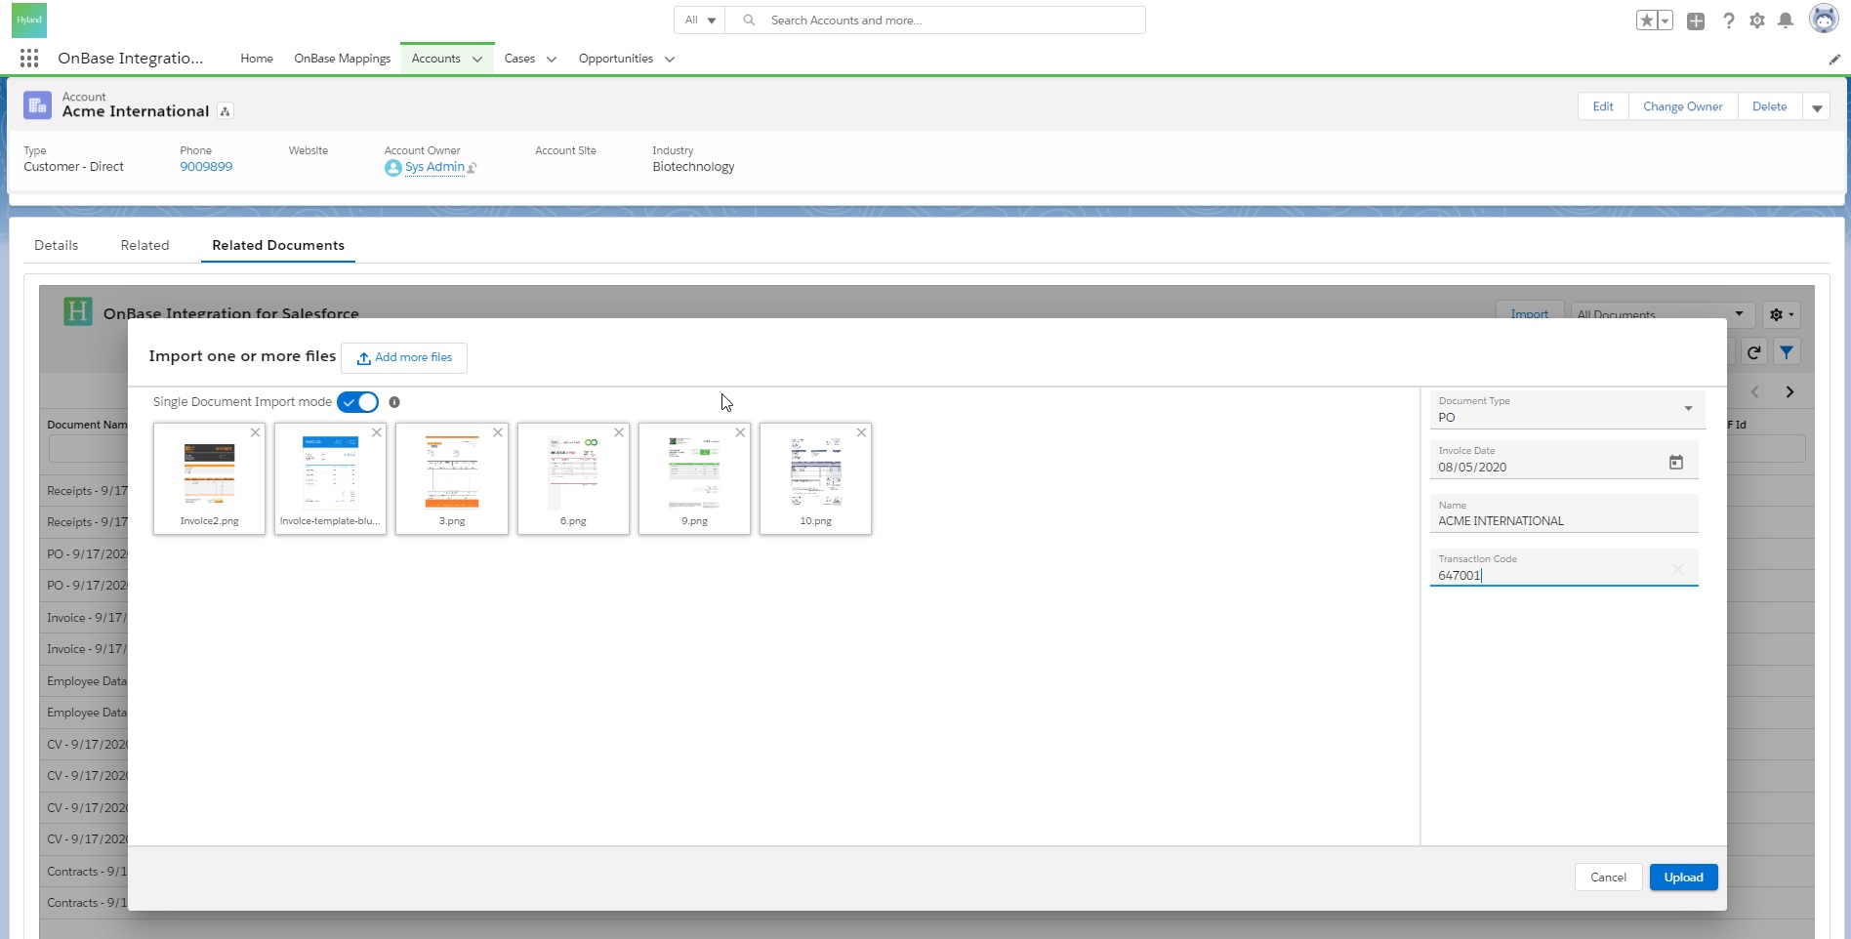Image resolution: width=1851 pixels, height=939 pixels.
Task: Expand the search scope All dropdown
Action: 700,20
